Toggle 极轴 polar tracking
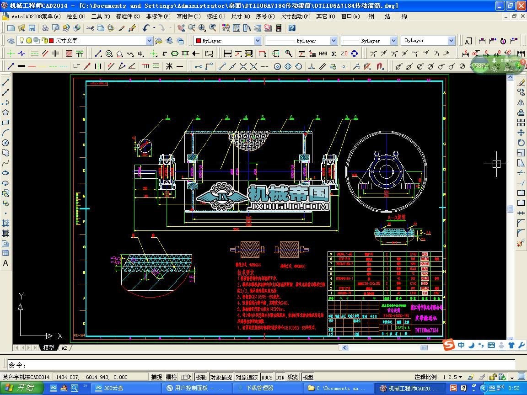 [x=201, y=377]
